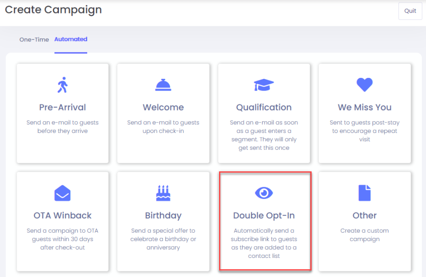Click the birthday cake icon

coord(163,193)
